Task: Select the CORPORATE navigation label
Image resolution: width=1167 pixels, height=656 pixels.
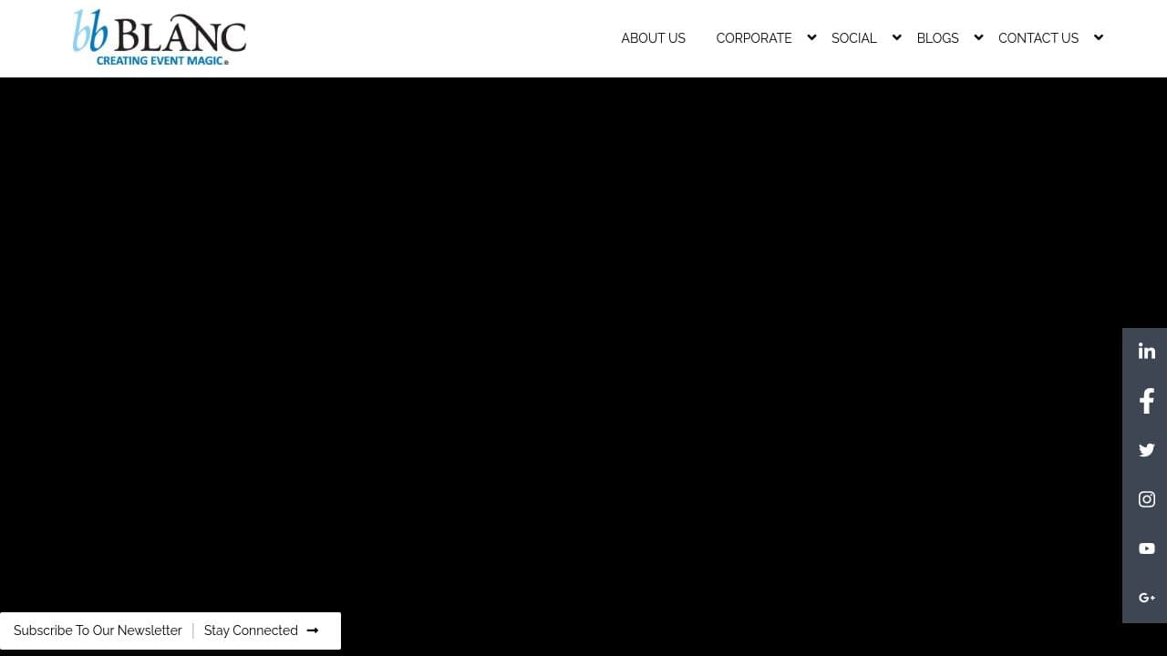Action: coord(754,38)
